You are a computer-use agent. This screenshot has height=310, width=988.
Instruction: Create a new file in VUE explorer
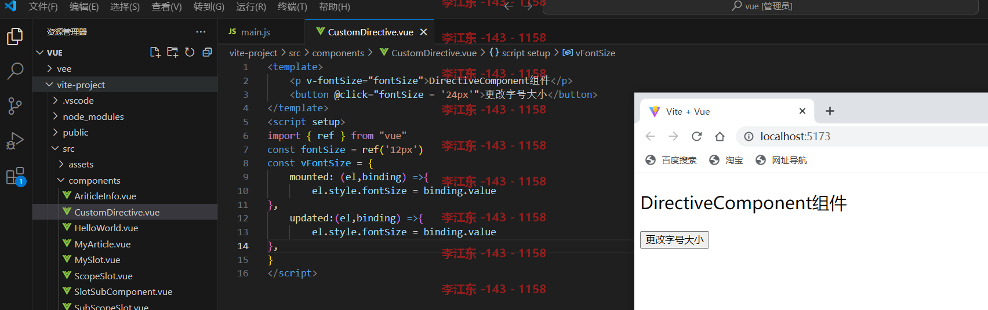(155, 52)
